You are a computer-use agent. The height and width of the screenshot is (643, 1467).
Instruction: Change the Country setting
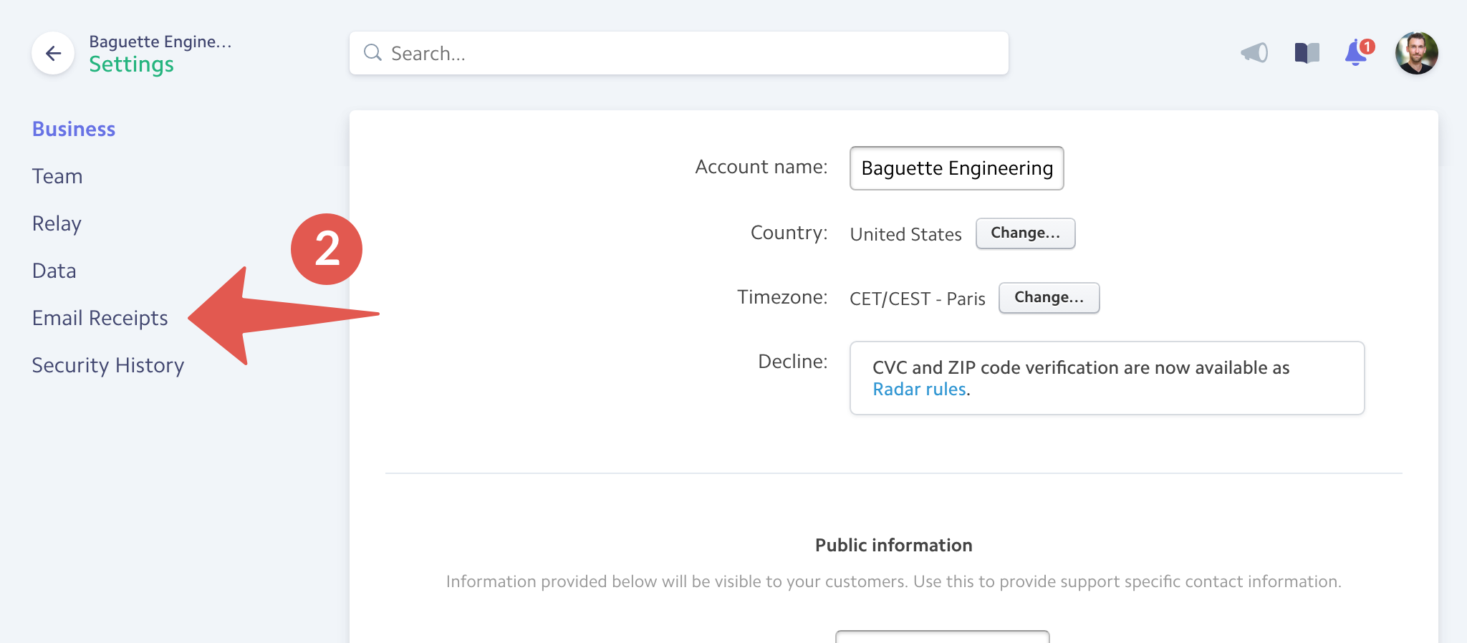point(1025,233)
